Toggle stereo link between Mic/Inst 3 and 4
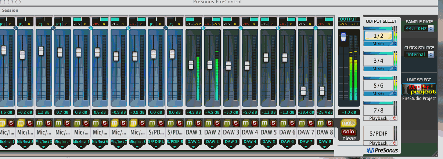Image resolution: width=443 pixels, height=159 pixels. click(x=53, y=28)
